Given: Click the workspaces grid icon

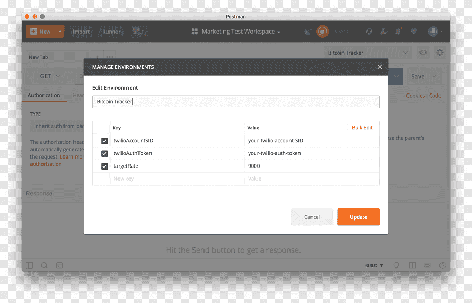Looking at the screenshot, I should tap(195, 32).
